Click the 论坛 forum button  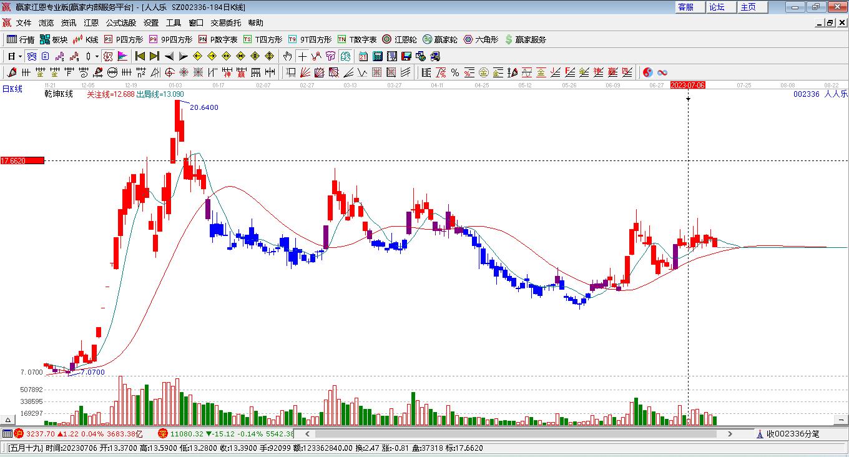(717, 7)
